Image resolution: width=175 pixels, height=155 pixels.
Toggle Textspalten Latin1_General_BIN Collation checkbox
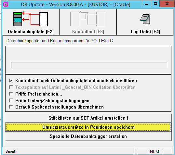11,87
